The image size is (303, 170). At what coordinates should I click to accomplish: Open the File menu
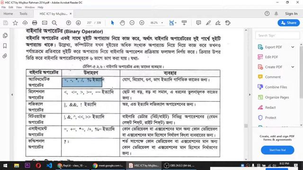point(4,8)
